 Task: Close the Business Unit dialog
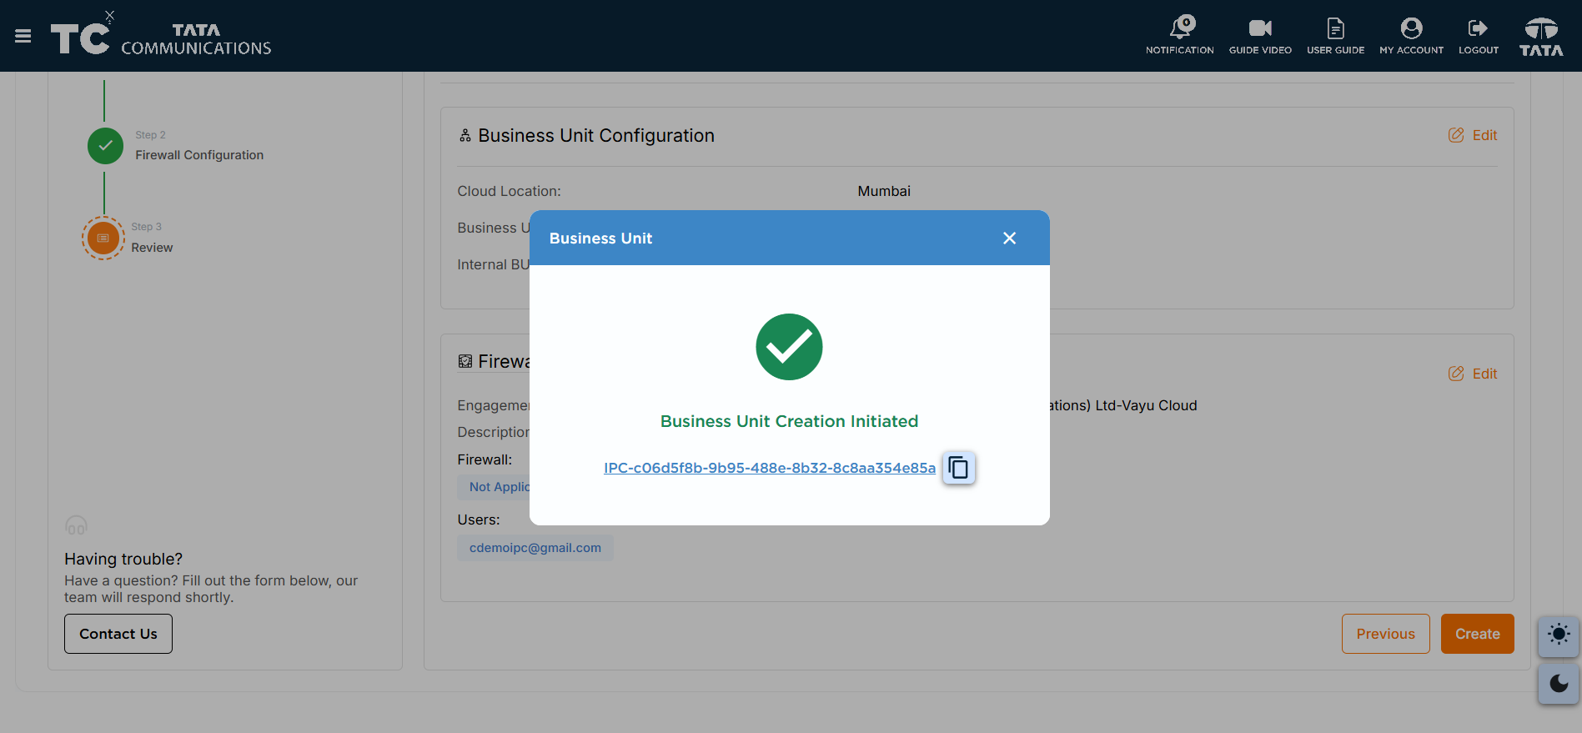coord(1009,238)
